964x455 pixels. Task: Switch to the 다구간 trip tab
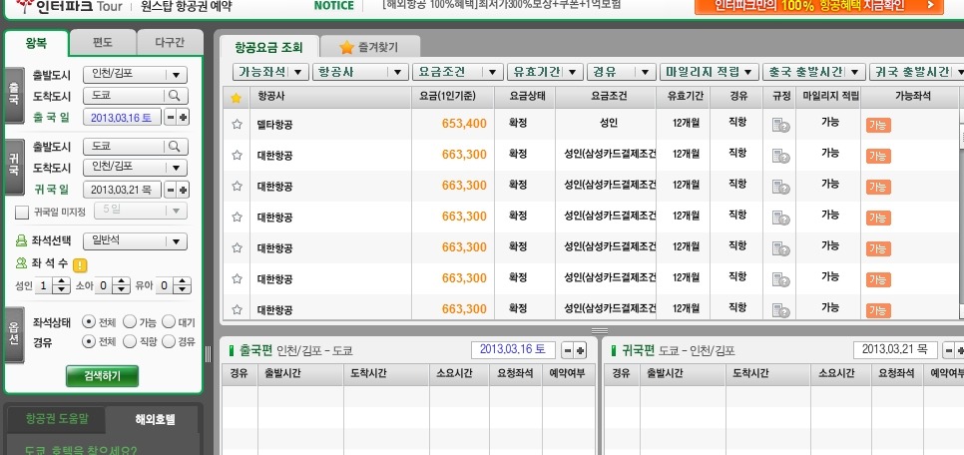170,43
